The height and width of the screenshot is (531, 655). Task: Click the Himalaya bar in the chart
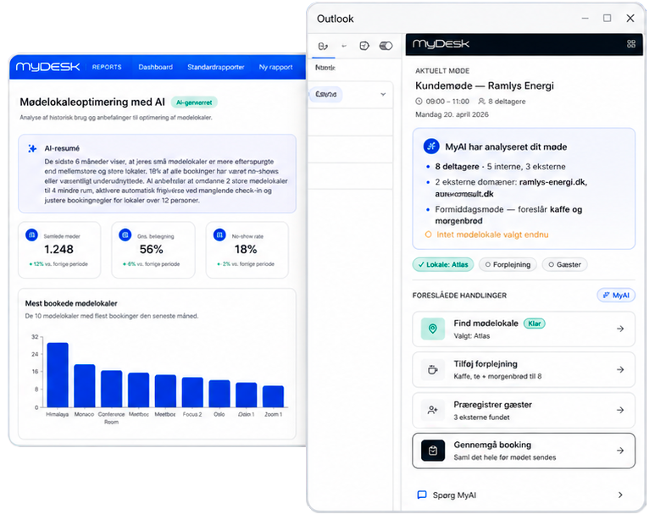click(58, 375)
